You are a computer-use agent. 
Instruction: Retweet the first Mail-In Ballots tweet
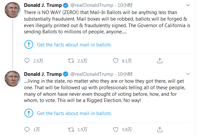click(71, 60)
